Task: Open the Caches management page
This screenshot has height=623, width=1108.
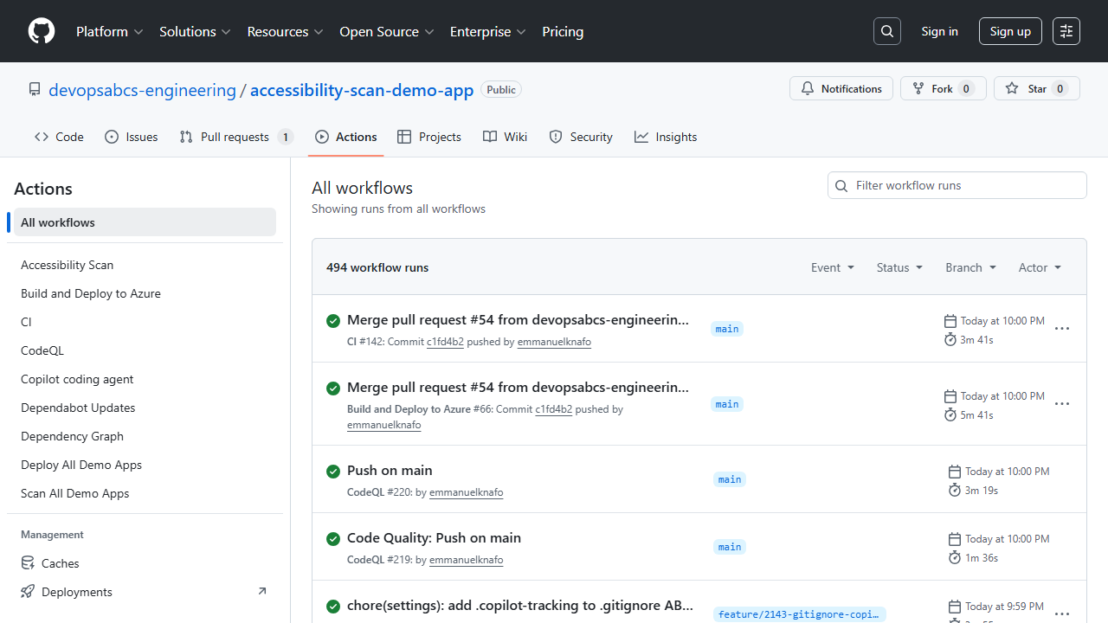Action: click(60, 563)
